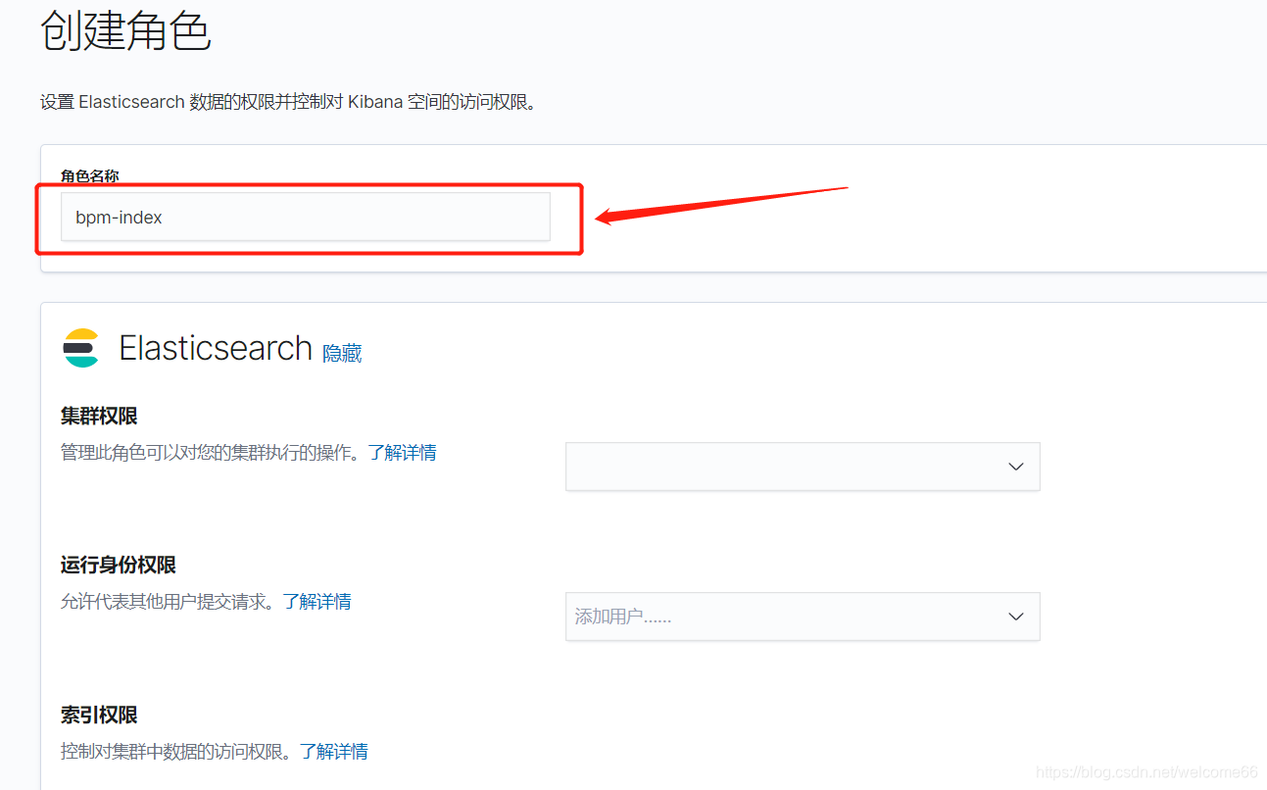
Task: Click the text 允许代表其他用户提交请求
Action: tap(169, 602)
